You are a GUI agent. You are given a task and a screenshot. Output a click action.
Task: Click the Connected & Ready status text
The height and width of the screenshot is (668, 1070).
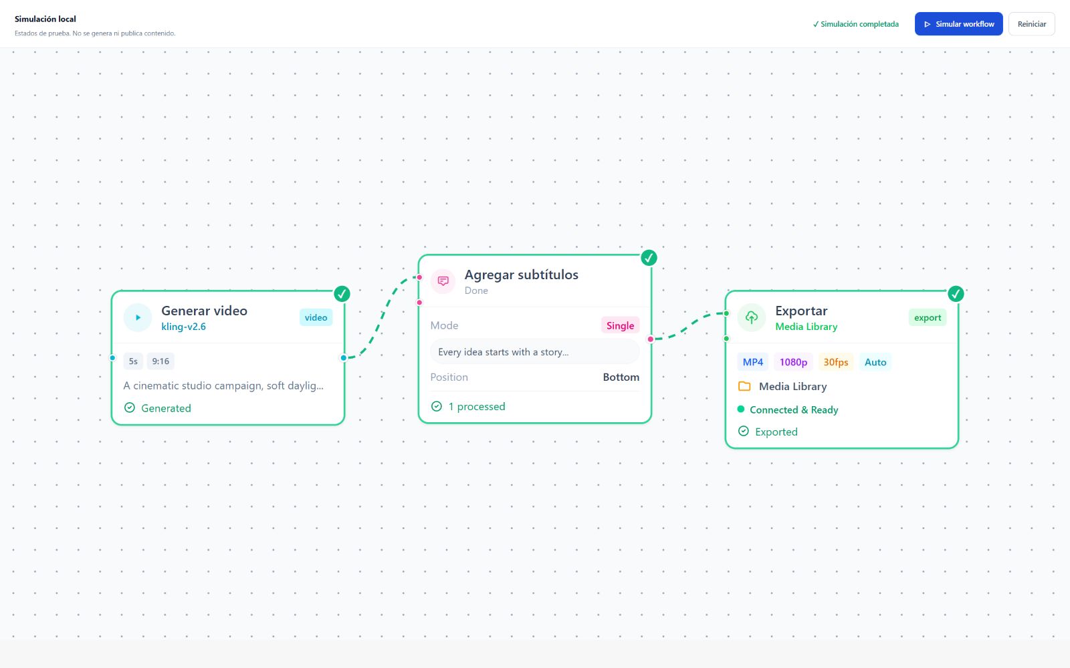click(x=794, y=409)
